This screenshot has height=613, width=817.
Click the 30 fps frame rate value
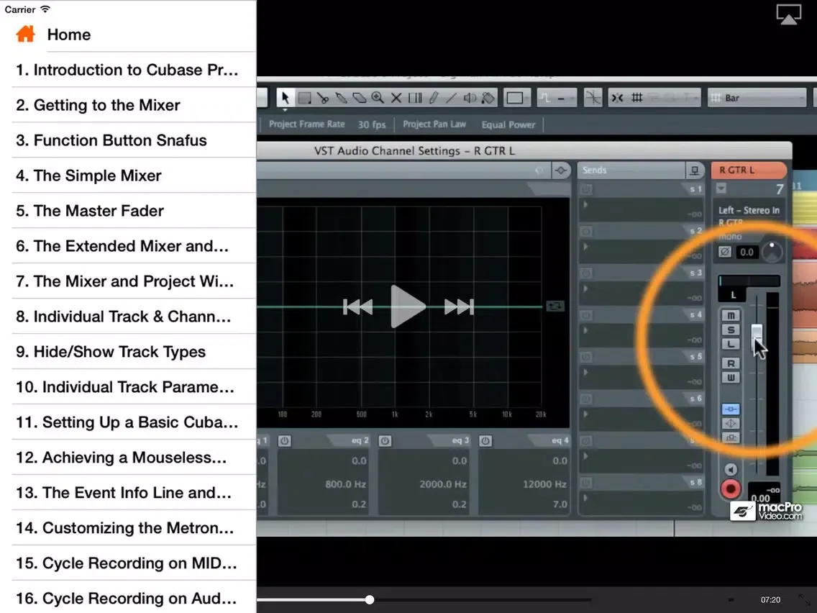372,124
